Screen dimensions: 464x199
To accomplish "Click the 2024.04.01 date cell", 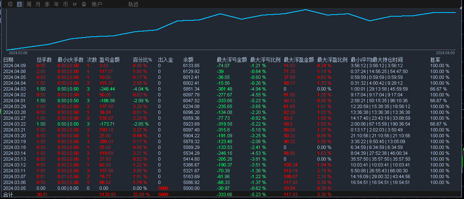I will [15, 101].
